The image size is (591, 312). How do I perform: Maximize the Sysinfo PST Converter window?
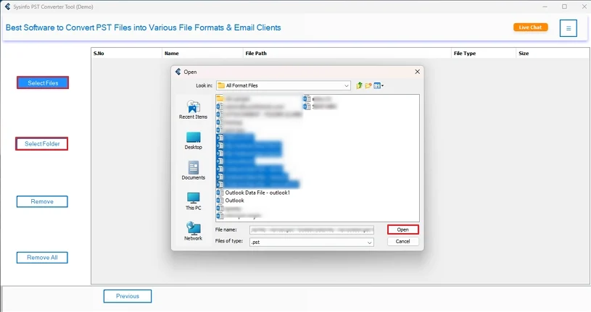[x=564, y=7]
